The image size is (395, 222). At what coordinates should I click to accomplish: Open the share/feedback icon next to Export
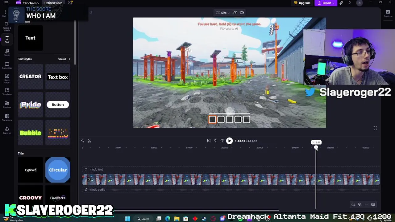pos(341,3)
